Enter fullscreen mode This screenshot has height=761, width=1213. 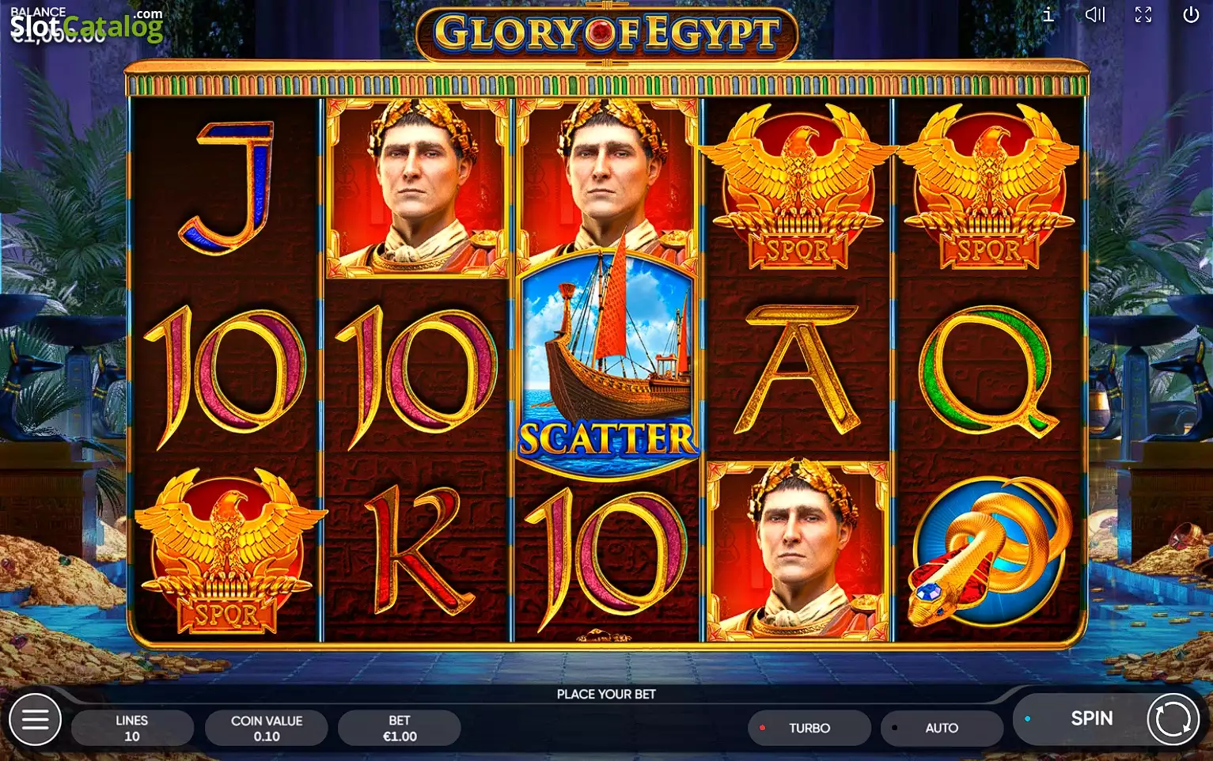[1143, 14]
